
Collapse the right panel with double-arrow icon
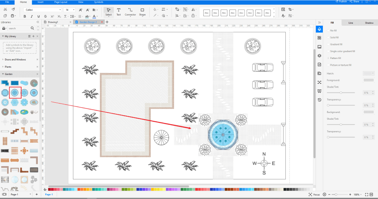[319, 22]
